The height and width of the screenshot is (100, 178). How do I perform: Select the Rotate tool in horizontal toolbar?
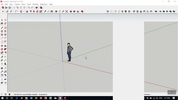[37, 11]
